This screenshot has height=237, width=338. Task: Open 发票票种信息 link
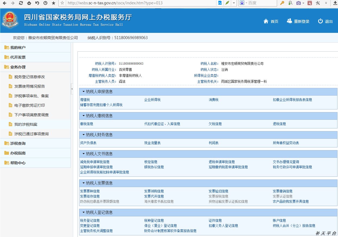tap(90, 191)
